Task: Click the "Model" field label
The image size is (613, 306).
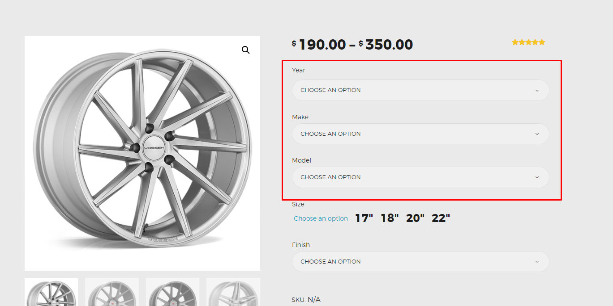Action: click(301, 160)
